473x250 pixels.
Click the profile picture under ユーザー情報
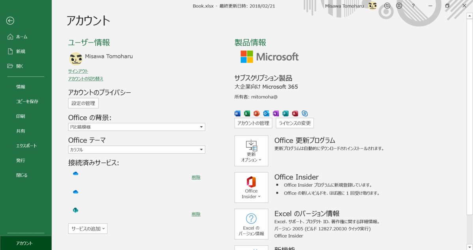76,58
